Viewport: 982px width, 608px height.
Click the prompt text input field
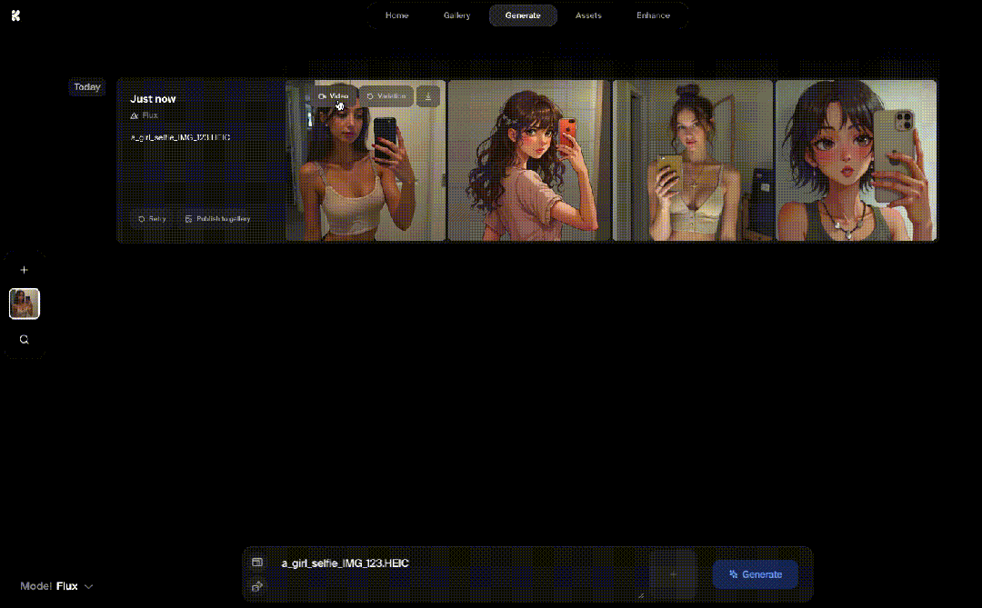[x=460, y=574]
